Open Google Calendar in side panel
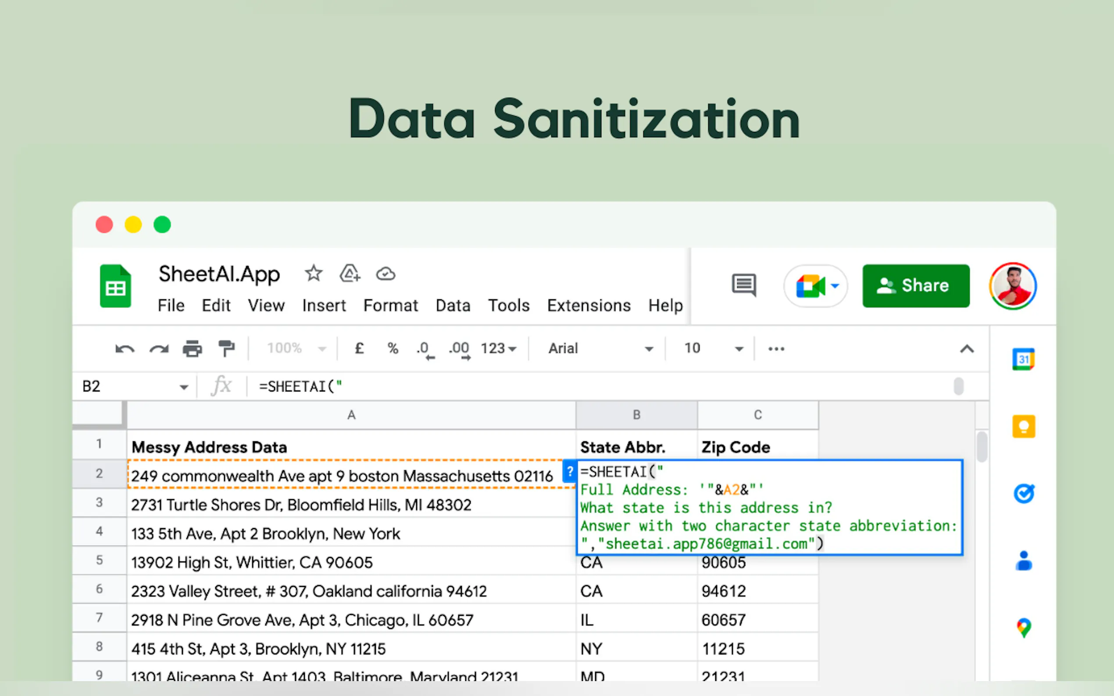1114x696 pixels. (x=1023, y=359)
